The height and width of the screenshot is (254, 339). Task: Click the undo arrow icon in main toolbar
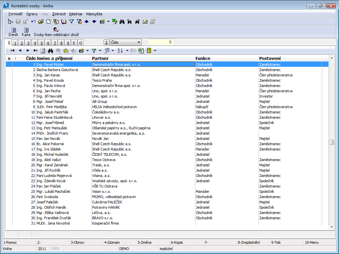pos(33,22)
